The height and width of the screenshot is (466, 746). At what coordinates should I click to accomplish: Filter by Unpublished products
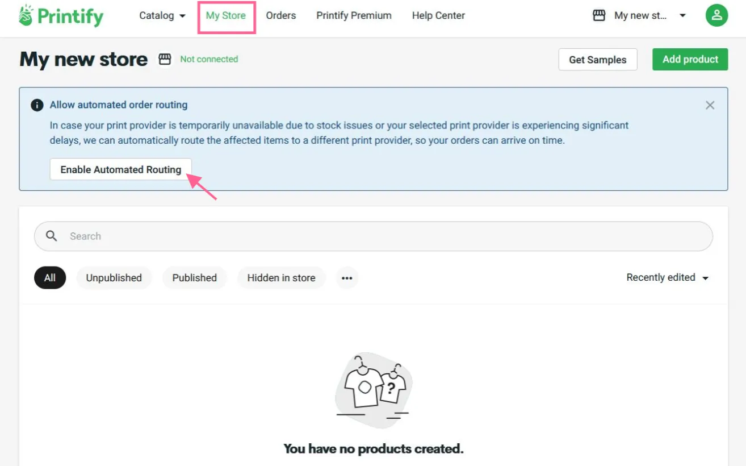114,278
